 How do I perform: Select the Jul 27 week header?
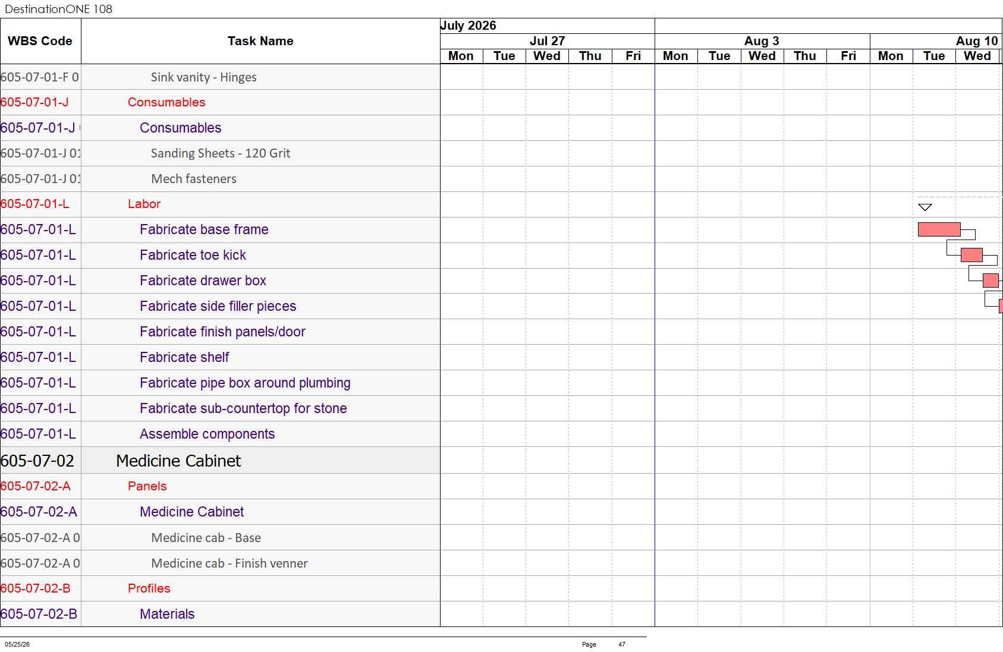(547, 41)
